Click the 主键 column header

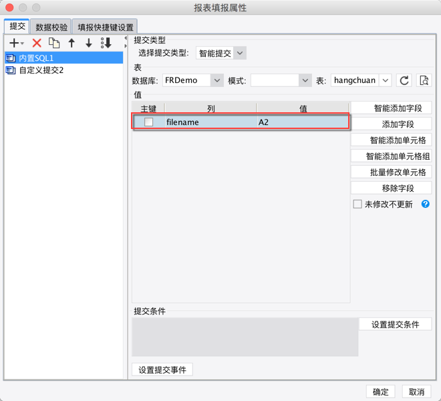coord(148,108)
